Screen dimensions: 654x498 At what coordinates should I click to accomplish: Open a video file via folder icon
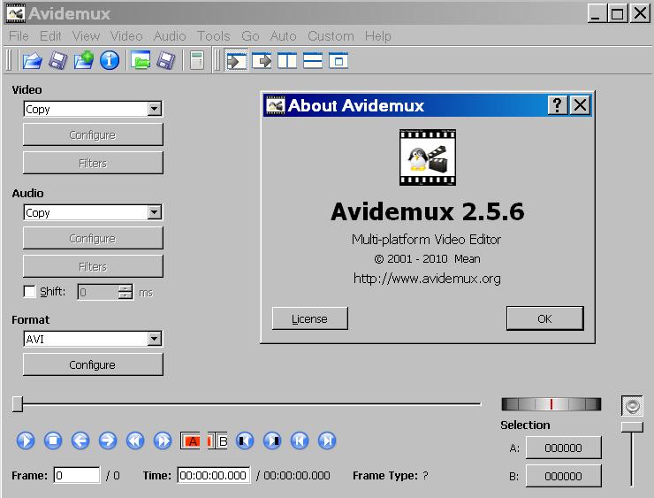coord(33,61)
